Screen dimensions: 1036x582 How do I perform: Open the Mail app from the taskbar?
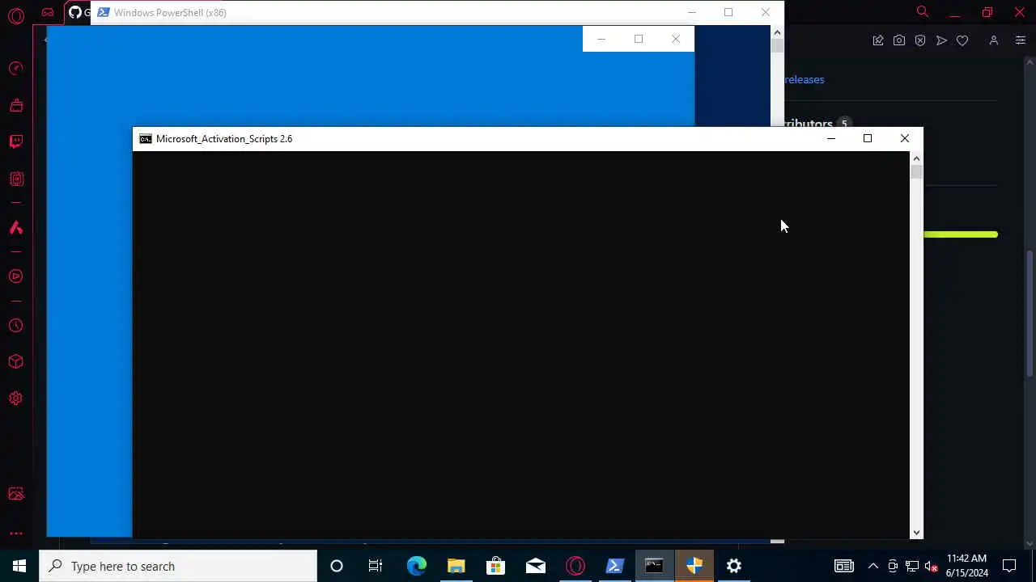click(x=535, y=566)
